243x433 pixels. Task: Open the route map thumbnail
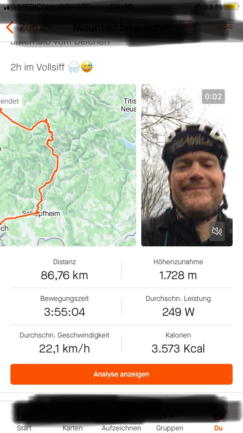click(68, 165)
